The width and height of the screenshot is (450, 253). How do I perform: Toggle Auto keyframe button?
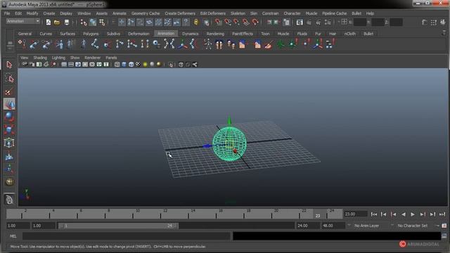tap(437, 226)
